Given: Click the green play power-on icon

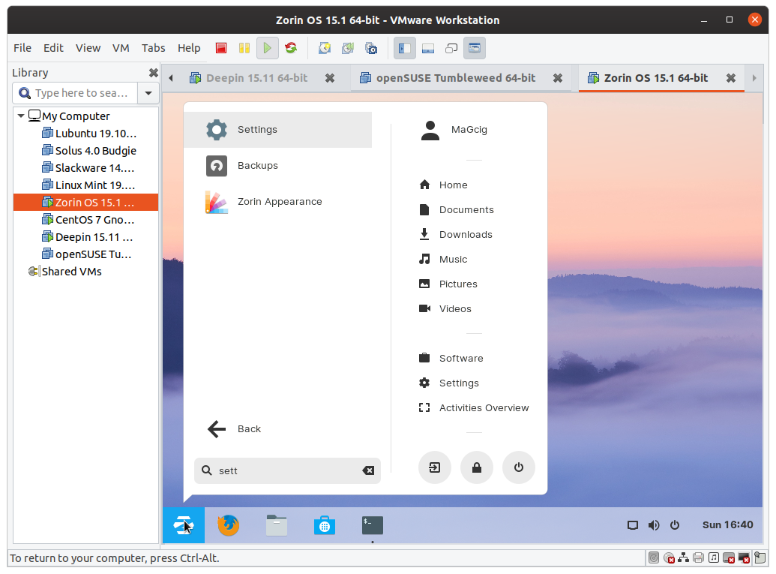Looking at the screenshot, I should click(x=267, y=48).
